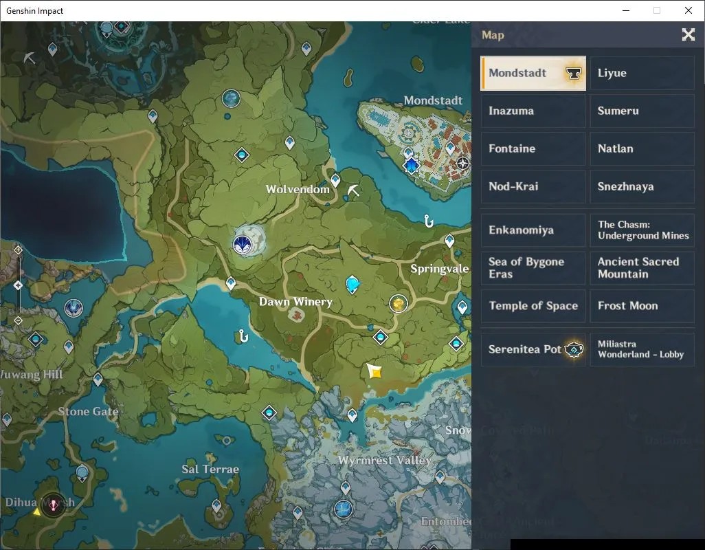The width and height of the screenshot is (705, 550).
Task: Click the red exclamation quest icon at Dihua Marsh
Action: [53, 505]
